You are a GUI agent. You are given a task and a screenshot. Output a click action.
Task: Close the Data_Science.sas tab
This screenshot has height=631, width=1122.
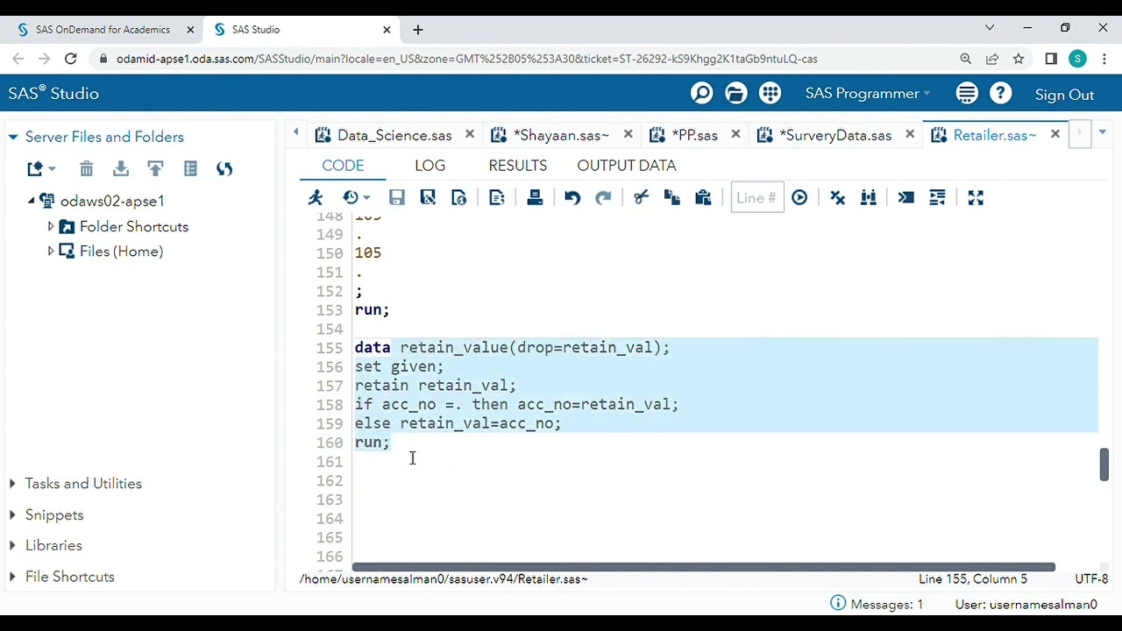point(470,135)
